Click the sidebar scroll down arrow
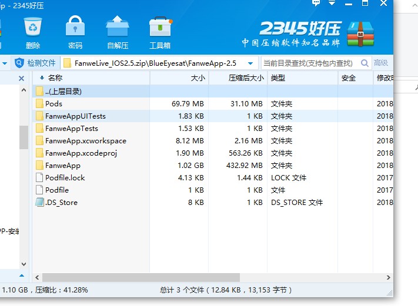This screenshot has width=418, height=306. [24, 264]
